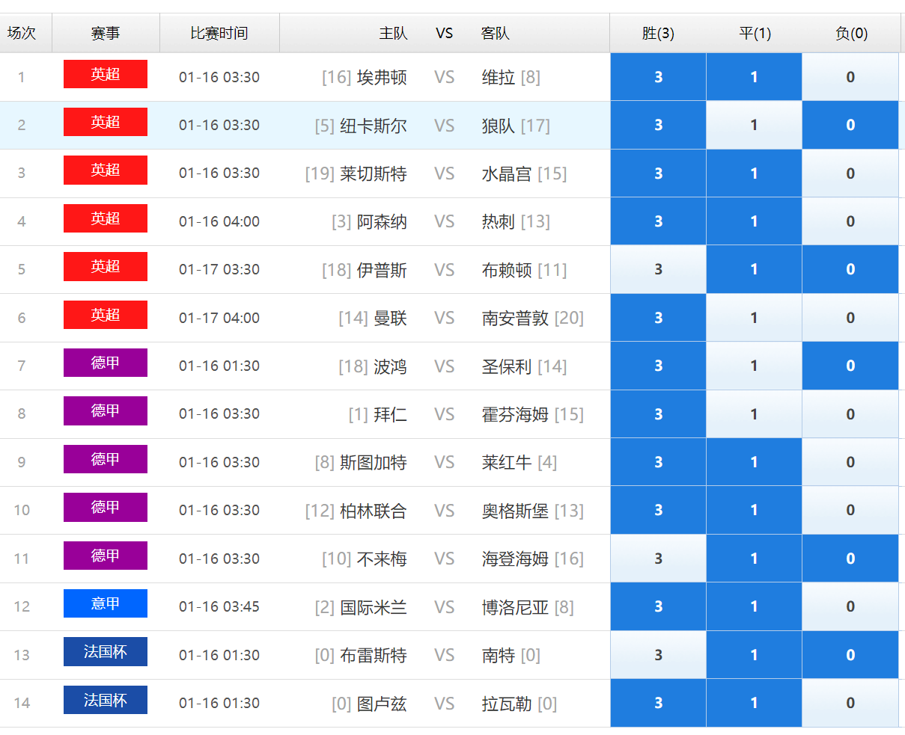The image size is (905, 735).
Task: Select away team 霍芬海姆
Action: pyautogui.click(x=515, y=414)
